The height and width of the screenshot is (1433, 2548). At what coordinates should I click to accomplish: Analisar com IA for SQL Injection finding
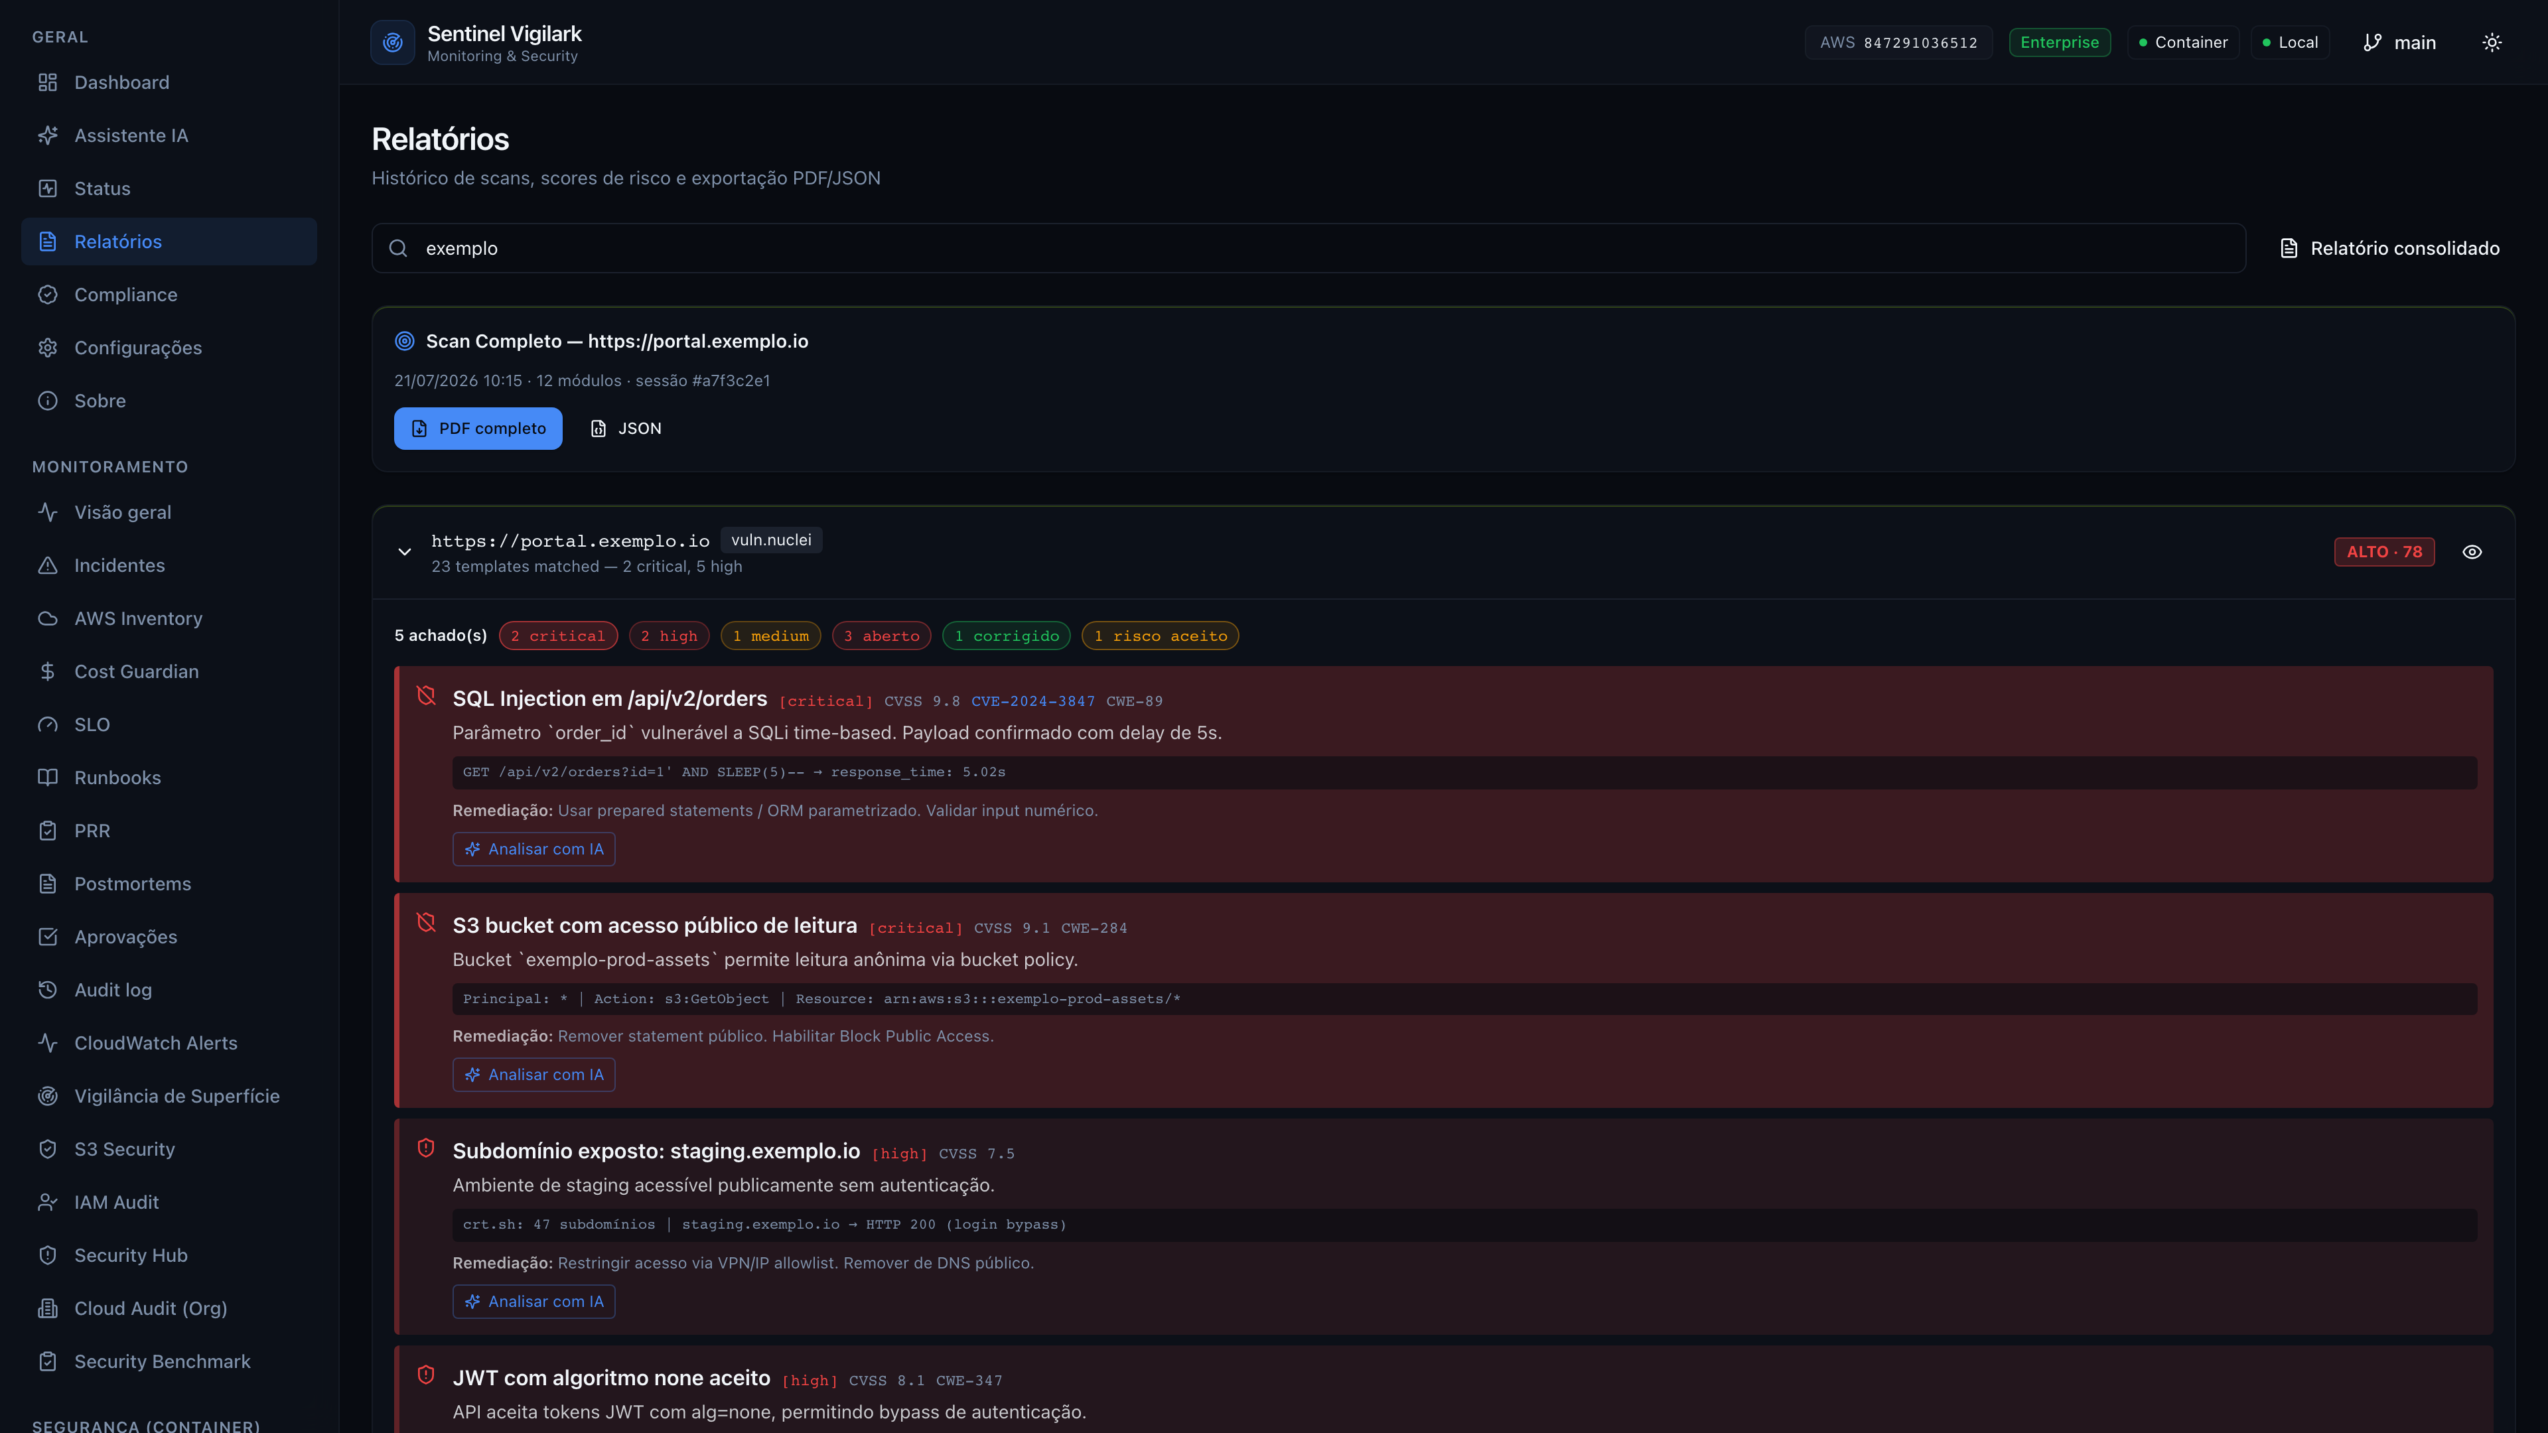[534, 849]
